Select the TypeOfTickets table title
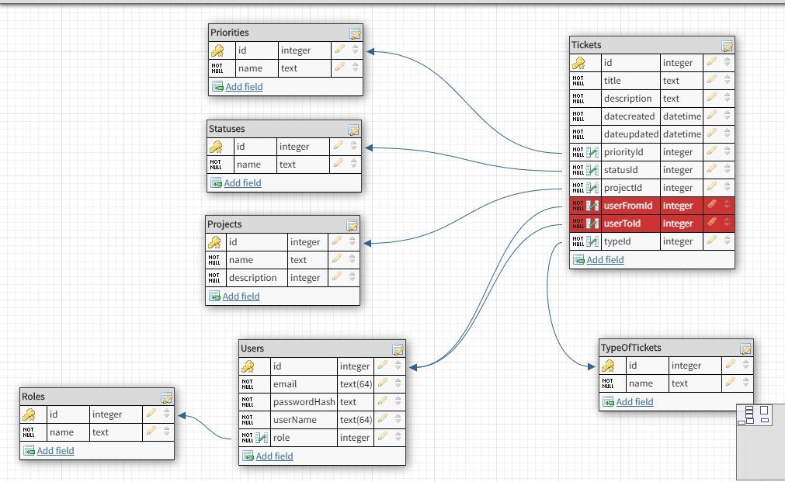 coord(630,348)
